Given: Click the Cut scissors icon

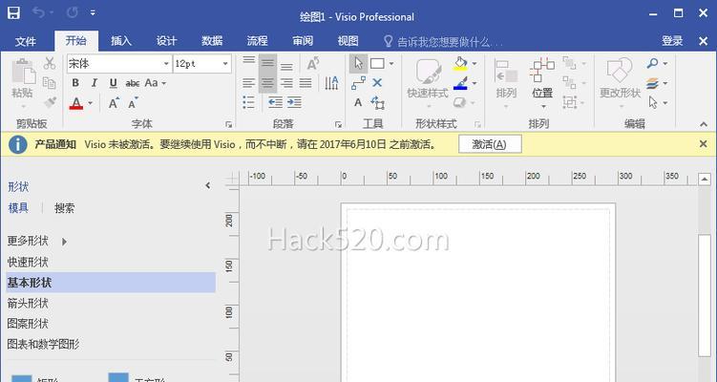Looking at the screenshot, I should [x=50, y=63].
